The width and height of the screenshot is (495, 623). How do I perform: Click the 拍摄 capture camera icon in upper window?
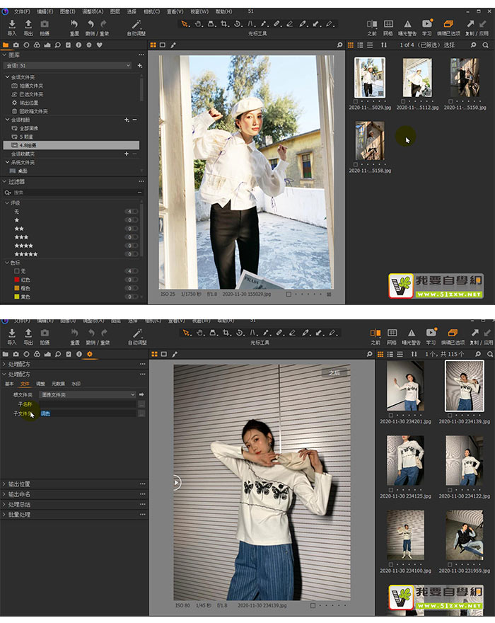pos(45,24)
